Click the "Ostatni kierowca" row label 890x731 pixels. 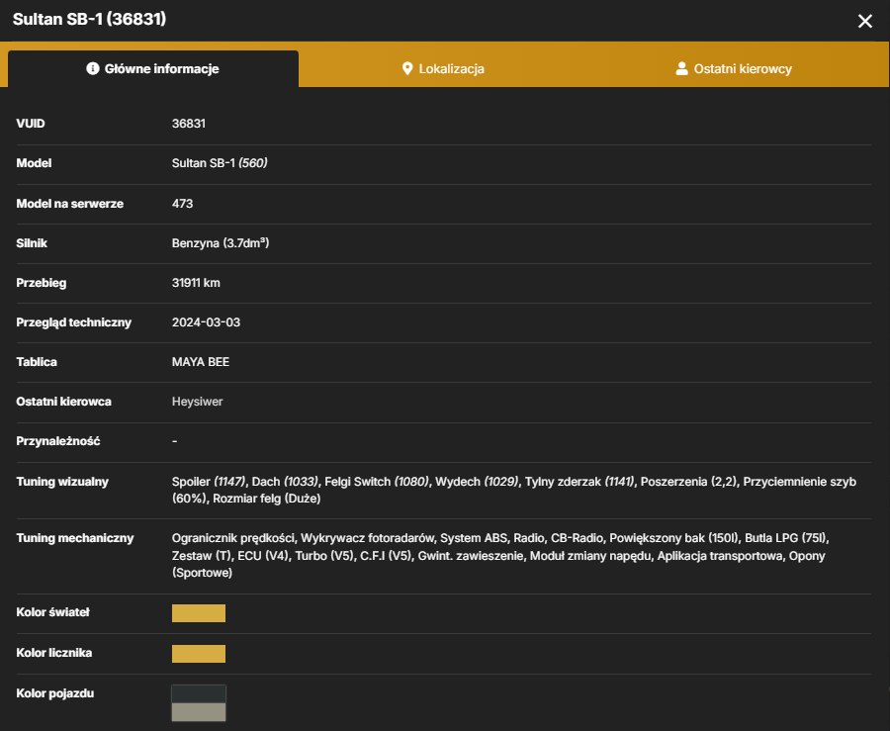63,402
